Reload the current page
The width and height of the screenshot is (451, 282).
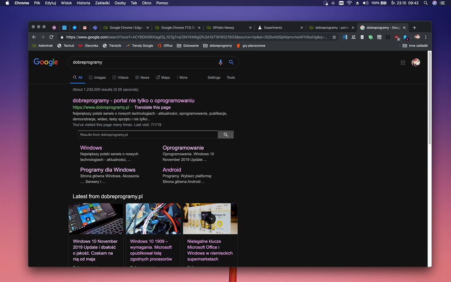(51, 37)
